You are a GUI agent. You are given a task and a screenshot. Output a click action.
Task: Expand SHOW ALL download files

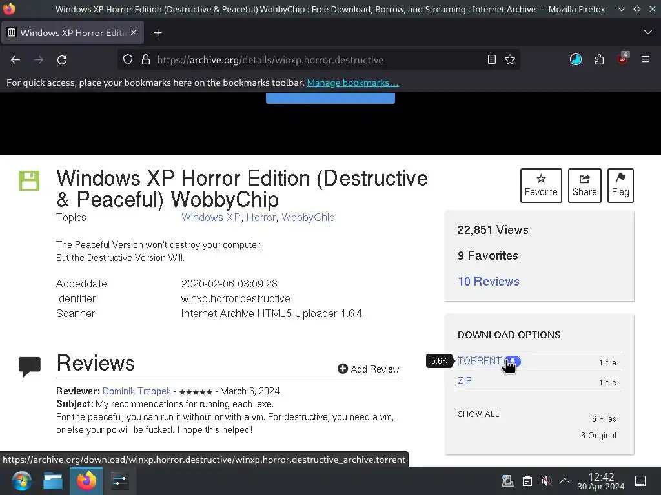click(478, 414)
